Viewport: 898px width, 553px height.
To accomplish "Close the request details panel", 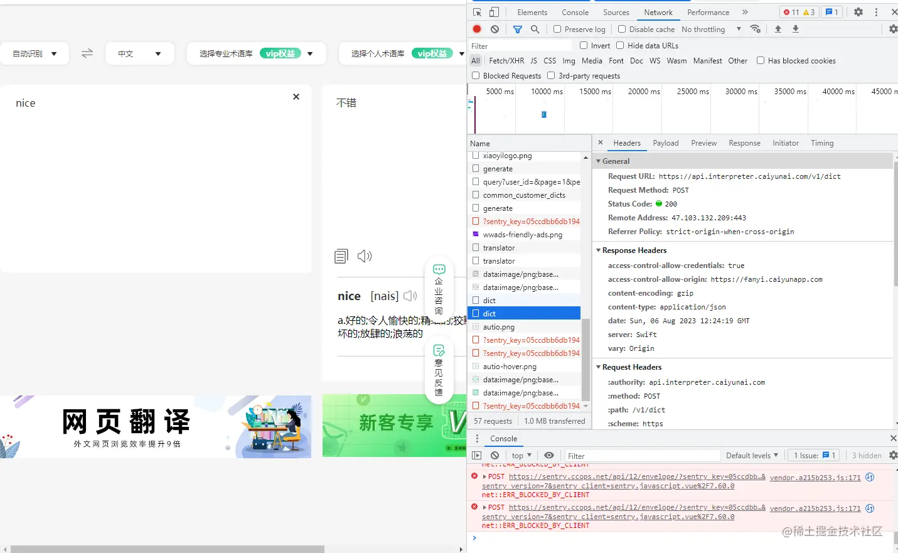I will tap(601, 142).
